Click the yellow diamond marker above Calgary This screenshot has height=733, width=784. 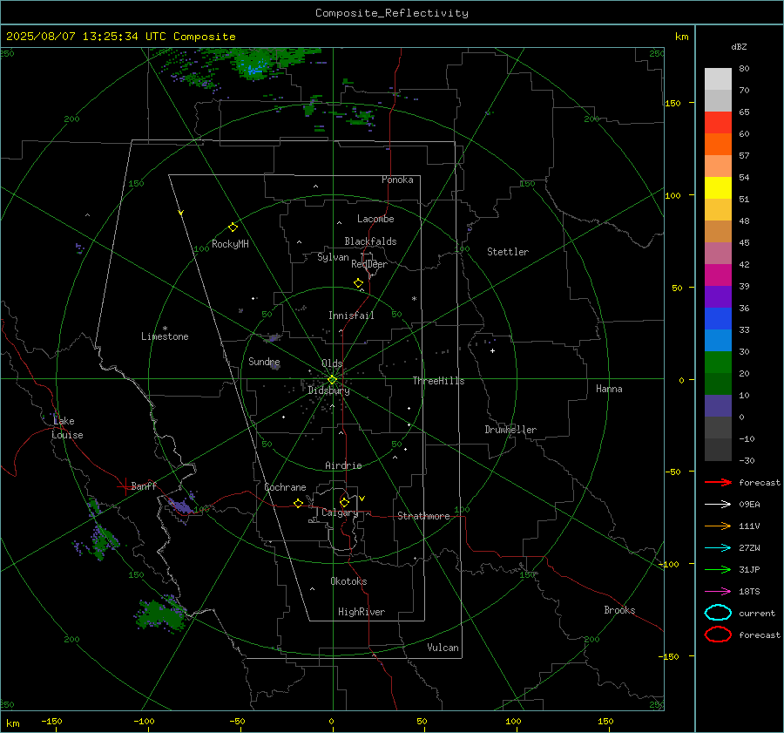click(344, 502)
